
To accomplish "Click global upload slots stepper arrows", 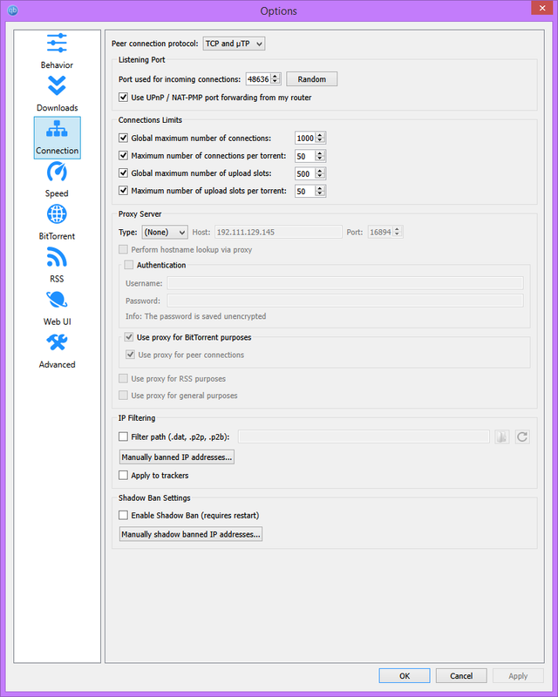I will pyautogui.click(x=320, y=173).
